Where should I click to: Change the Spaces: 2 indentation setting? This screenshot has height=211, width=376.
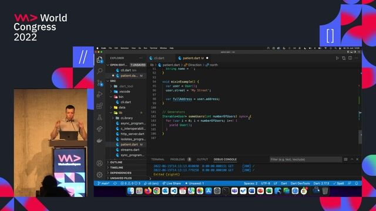[251, 183]
